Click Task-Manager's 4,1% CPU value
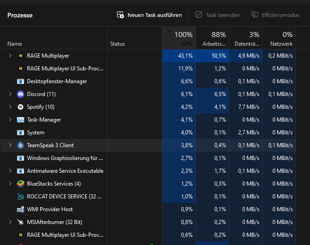 [x=187, y=120]
